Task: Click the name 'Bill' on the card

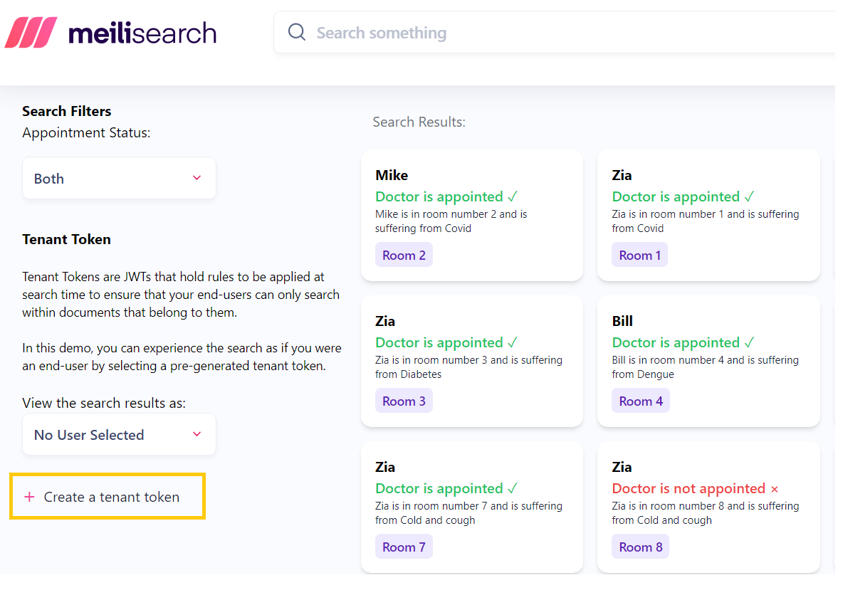Action: [622, 321]
